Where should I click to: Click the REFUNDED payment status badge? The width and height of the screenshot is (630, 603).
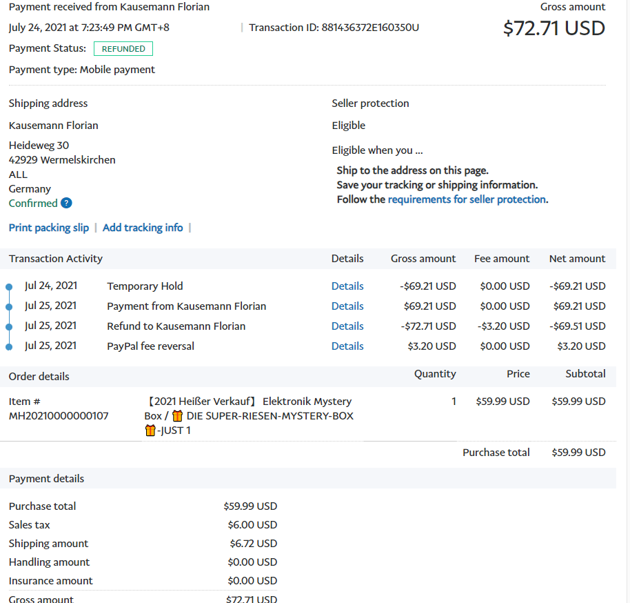coord(123,49)
